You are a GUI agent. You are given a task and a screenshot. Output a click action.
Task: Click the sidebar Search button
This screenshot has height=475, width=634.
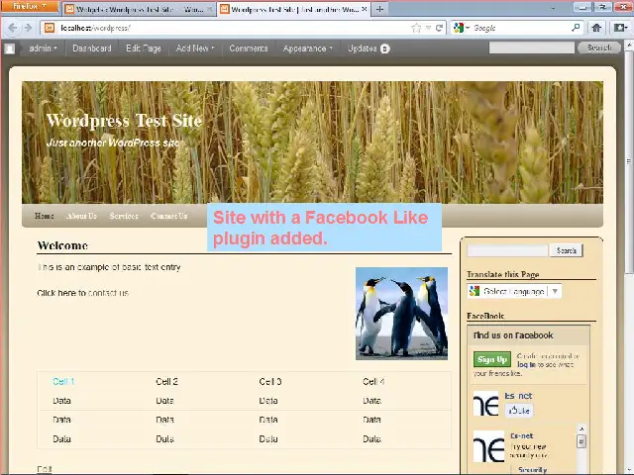566,250
